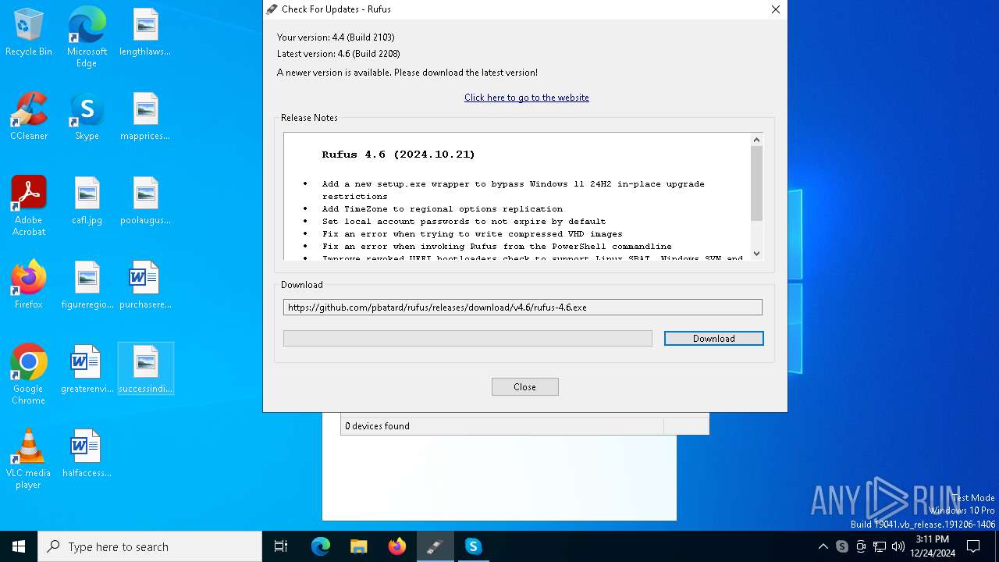
Task: Open Microsoft Edge desktop shortcut
Action: tap(87, 37)
